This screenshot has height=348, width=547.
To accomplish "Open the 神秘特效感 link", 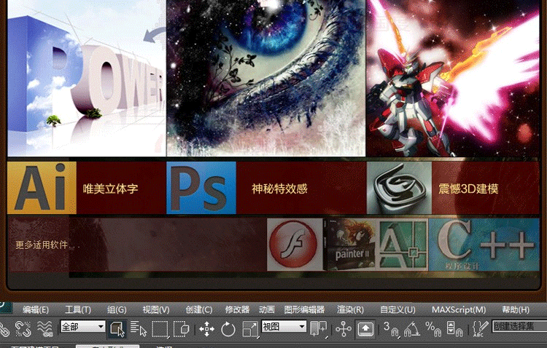I will coord(279,189).
